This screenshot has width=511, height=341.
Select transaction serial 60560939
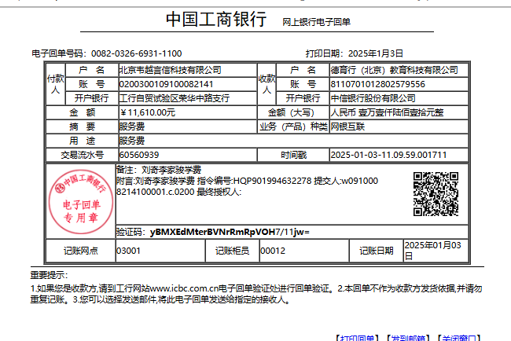139,155
